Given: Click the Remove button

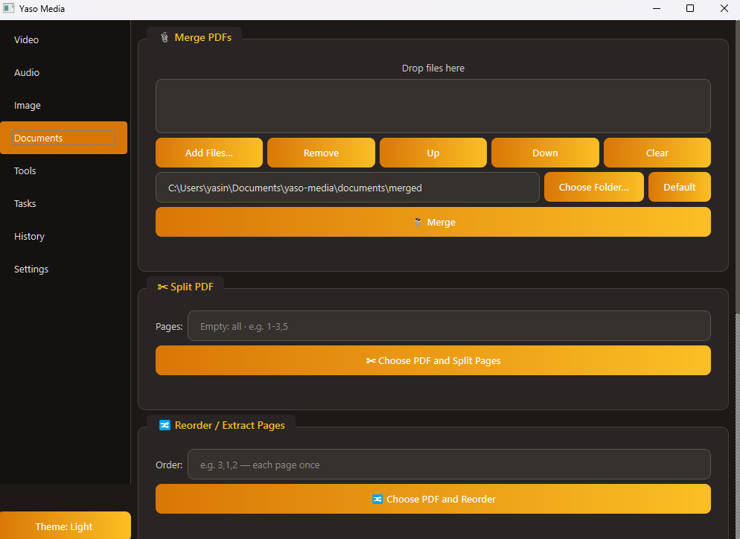Looking at the screenshot, I should [x=321, y=153].
